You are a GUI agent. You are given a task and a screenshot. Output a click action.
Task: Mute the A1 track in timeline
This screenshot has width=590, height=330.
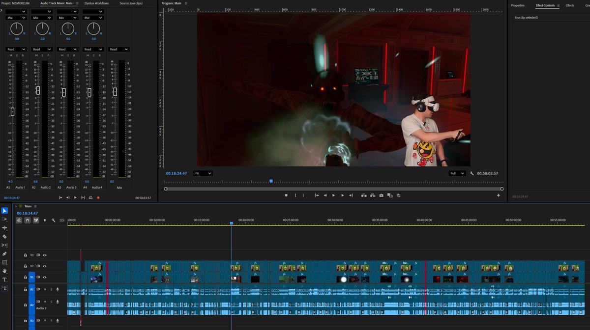pos(45,290)
